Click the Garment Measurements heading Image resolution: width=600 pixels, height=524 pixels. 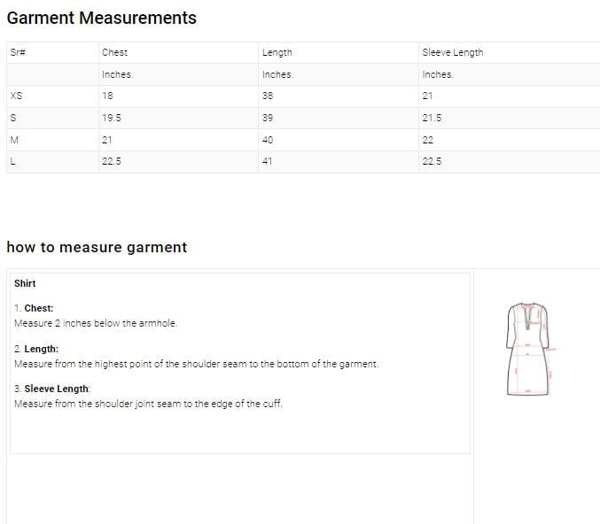point(102,18)
